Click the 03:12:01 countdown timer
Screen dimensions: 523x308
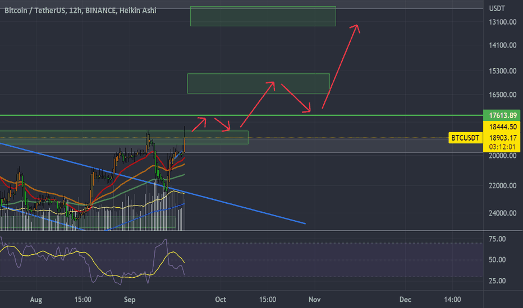click(x=502, y=147)
